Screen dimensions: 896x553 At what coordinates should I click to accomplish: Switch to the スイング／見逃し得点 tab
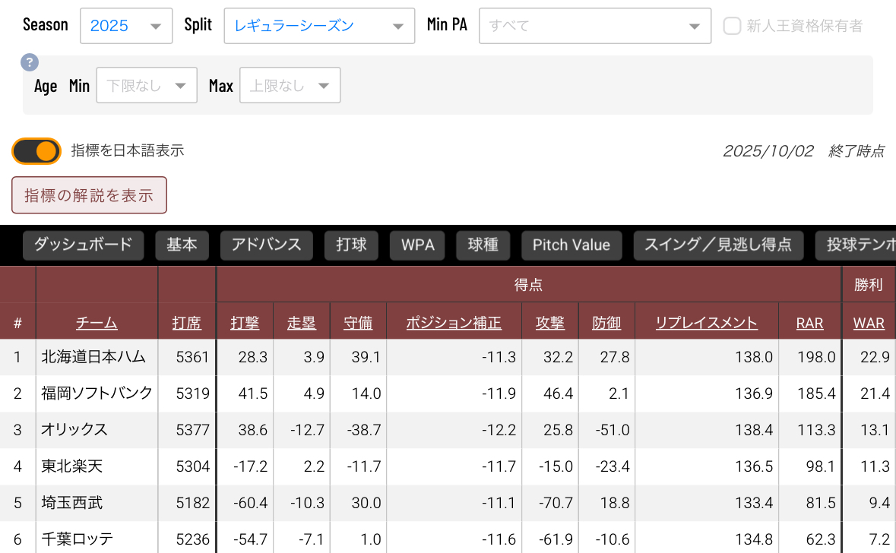(718, 245)
